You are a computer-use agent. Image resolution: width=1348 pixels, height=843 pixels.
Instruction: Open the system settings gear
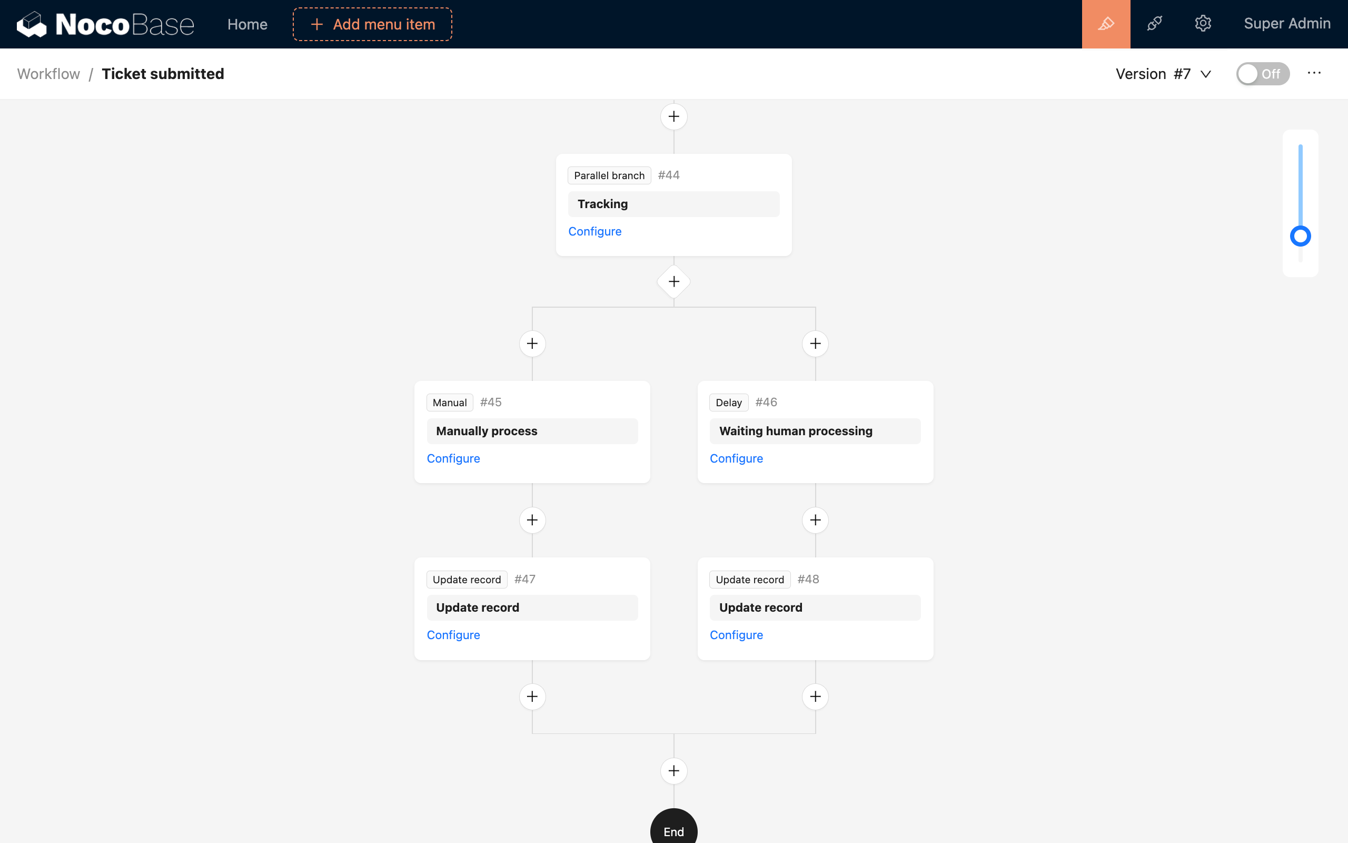(1203, 23)
